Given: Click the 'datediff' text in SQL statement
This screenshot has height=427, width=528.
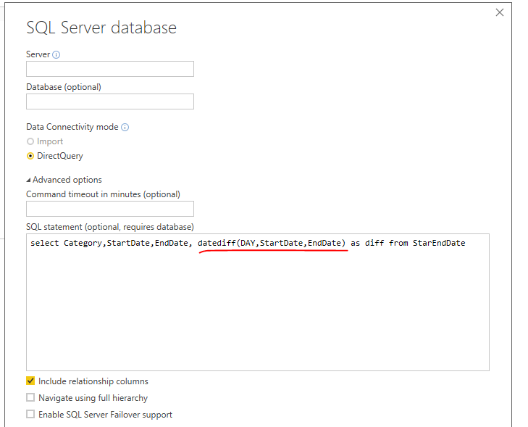Looking at the screenshot, I should point(217,243).
